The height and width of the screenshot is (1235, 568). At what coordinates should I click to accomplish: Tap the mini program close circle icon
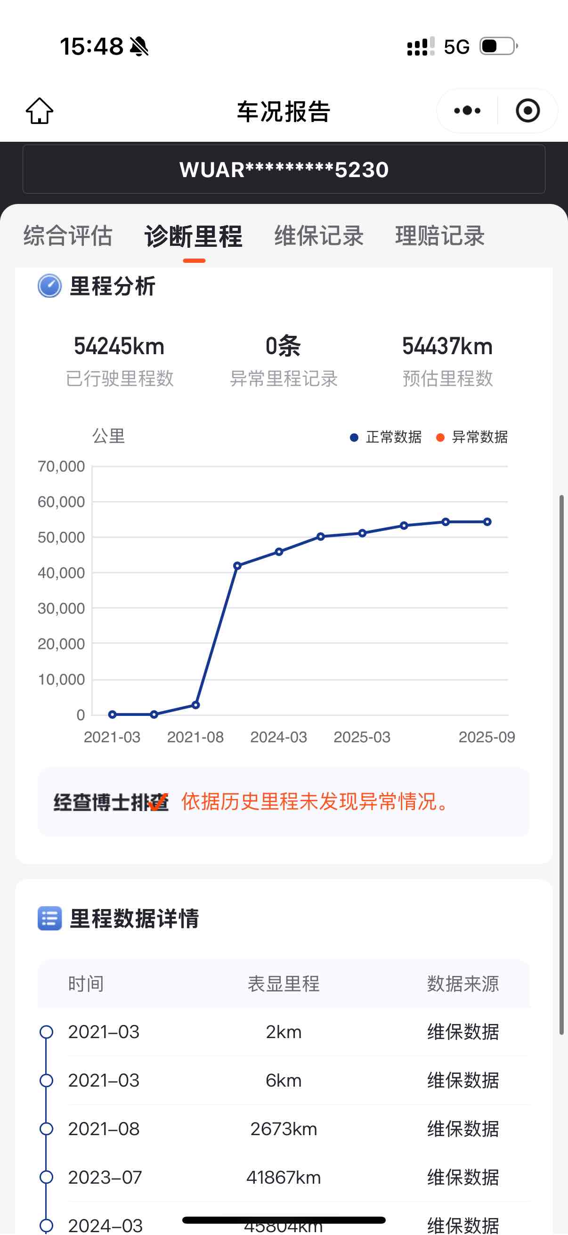click(528, 111)
